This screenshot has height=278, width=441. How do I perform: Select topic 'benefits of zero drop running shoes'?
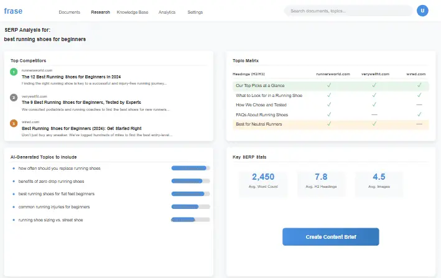(x=51, y=182)
